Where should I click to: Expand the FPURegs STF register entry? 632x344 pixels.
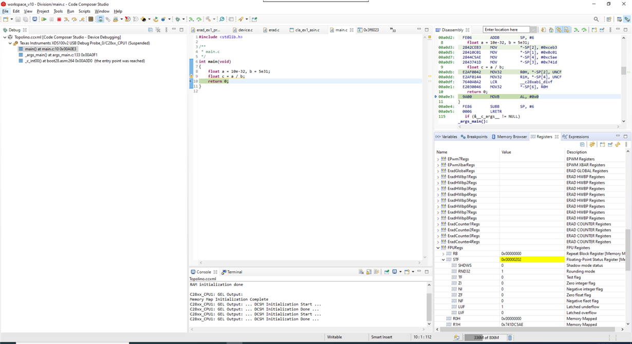coord(443,259)
